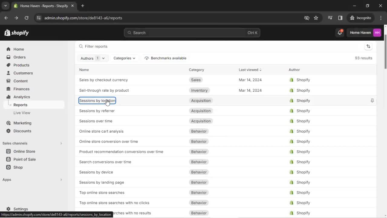Click the browser address bar URL
This screenshot has width=387, height=218.
pyautogui.click(x=83, y=18)
